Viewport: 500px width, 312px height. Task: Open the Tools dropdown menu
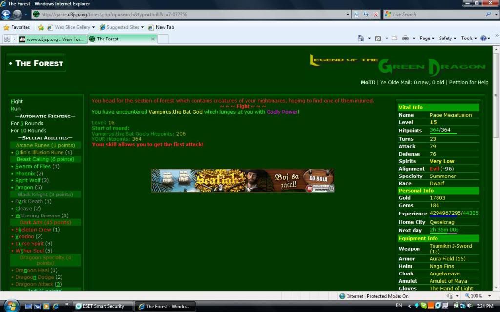tap(469, 39)
